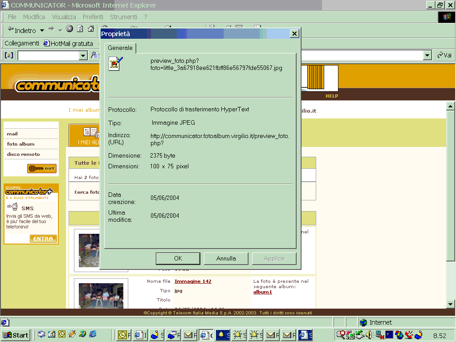Click the Immagine JPEG type value
Image resolution: width=456 pixels, height=342 pixels.
coord(173,123)
